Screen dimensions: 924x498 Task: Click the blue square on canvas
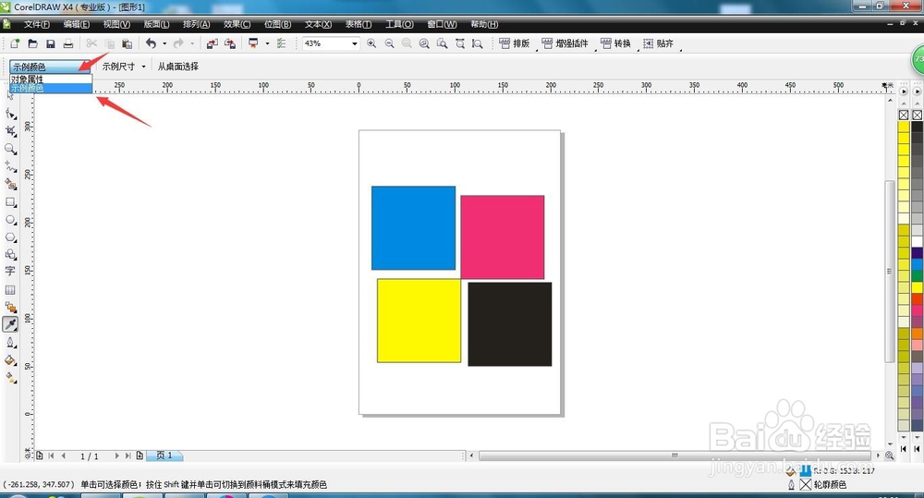[413, 227]
